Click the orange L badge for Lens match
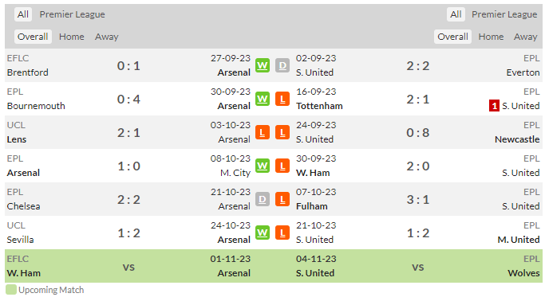 tap(263, 132)
